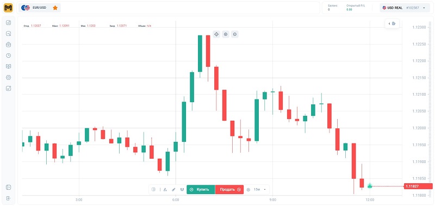Click the 1.11827 current price label
This screenshot has width=435, height=206.
(x=418, y=186)
